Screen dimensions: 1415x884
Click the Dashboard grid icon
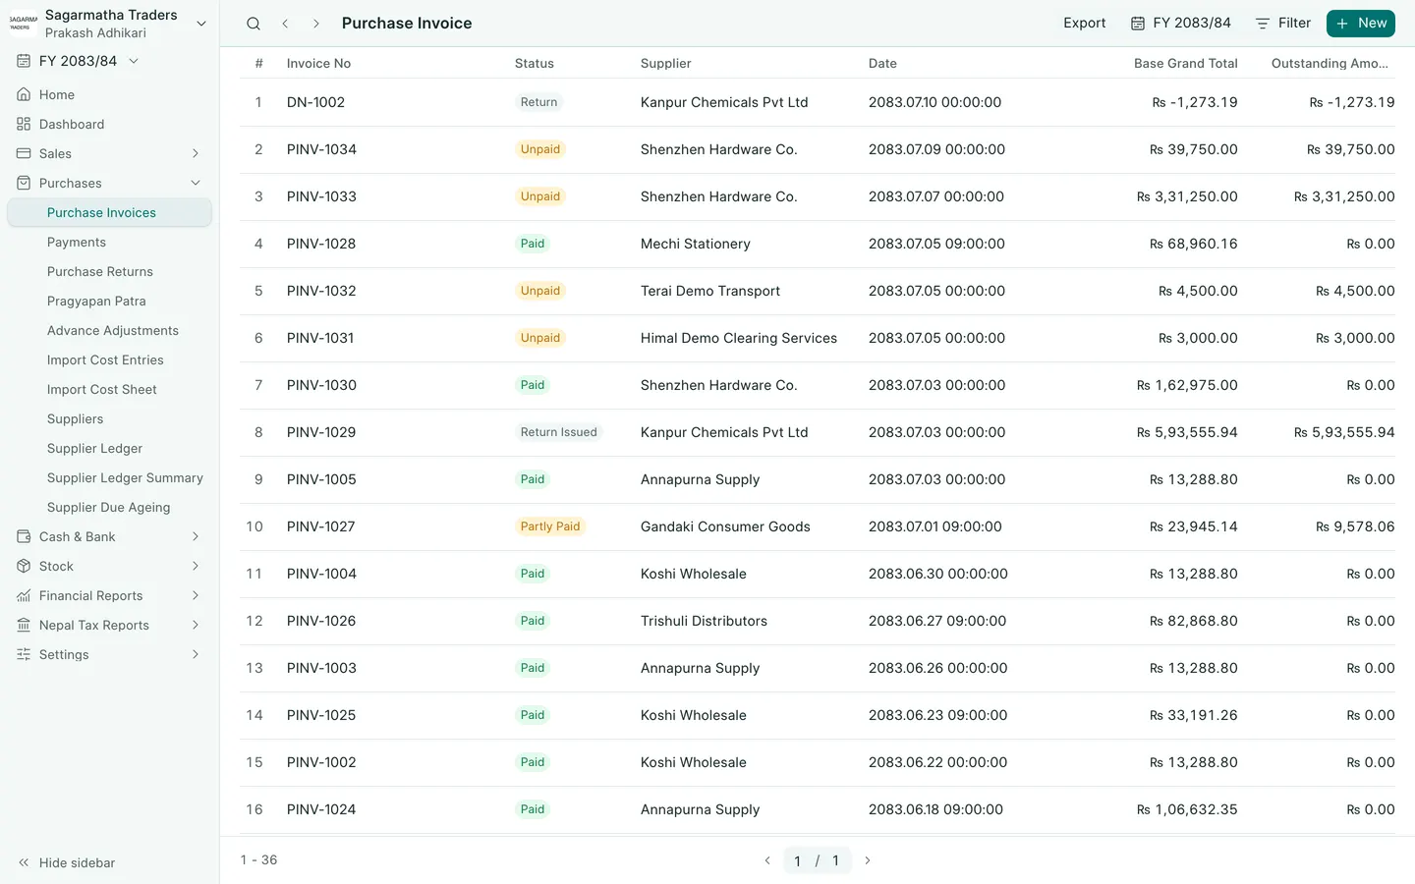pos(24,124)
